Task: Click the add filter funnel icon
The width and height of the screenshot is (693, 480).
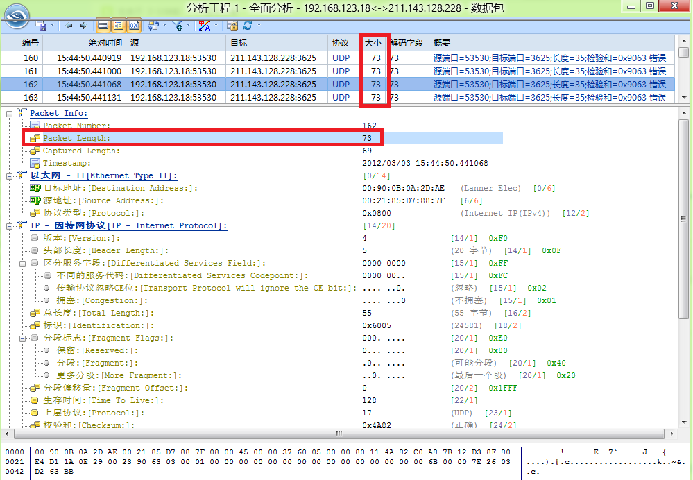Action: [178, 26]
